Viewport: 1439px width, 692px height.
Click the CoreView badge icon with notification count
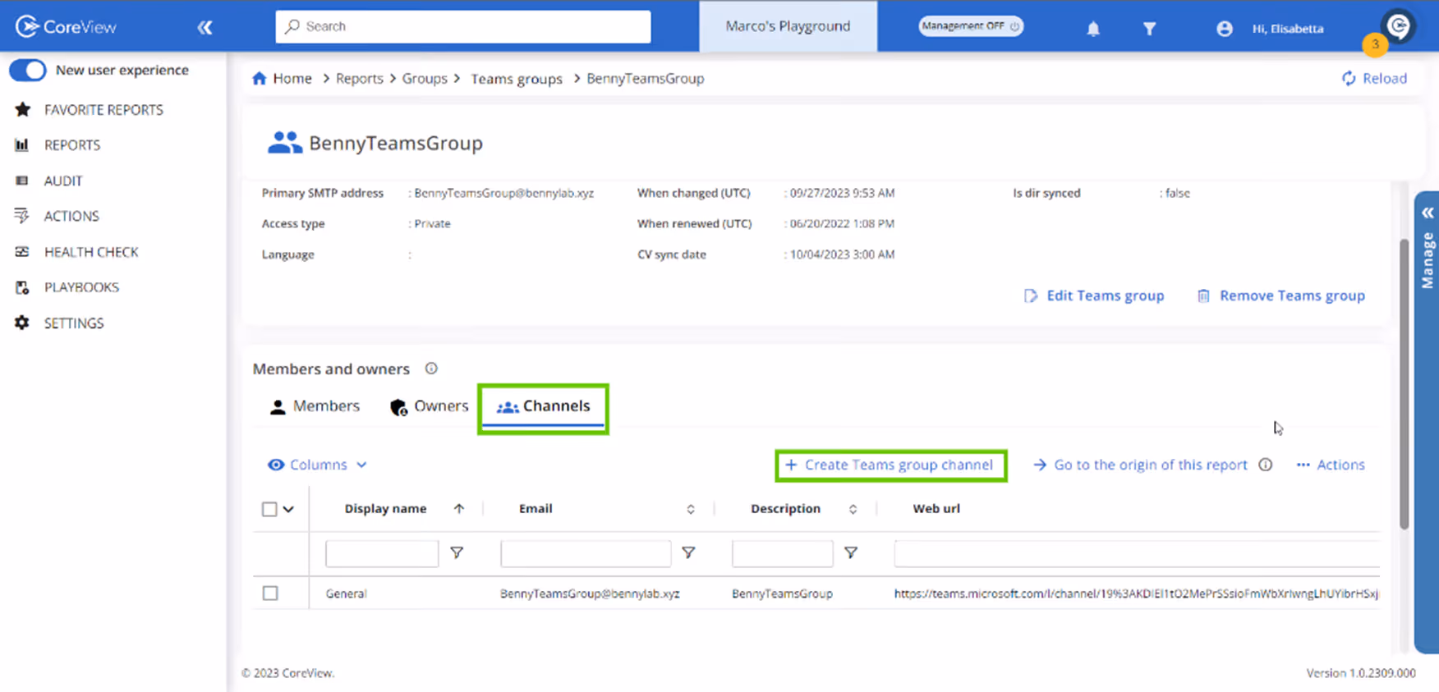[x=1398, y=26]
